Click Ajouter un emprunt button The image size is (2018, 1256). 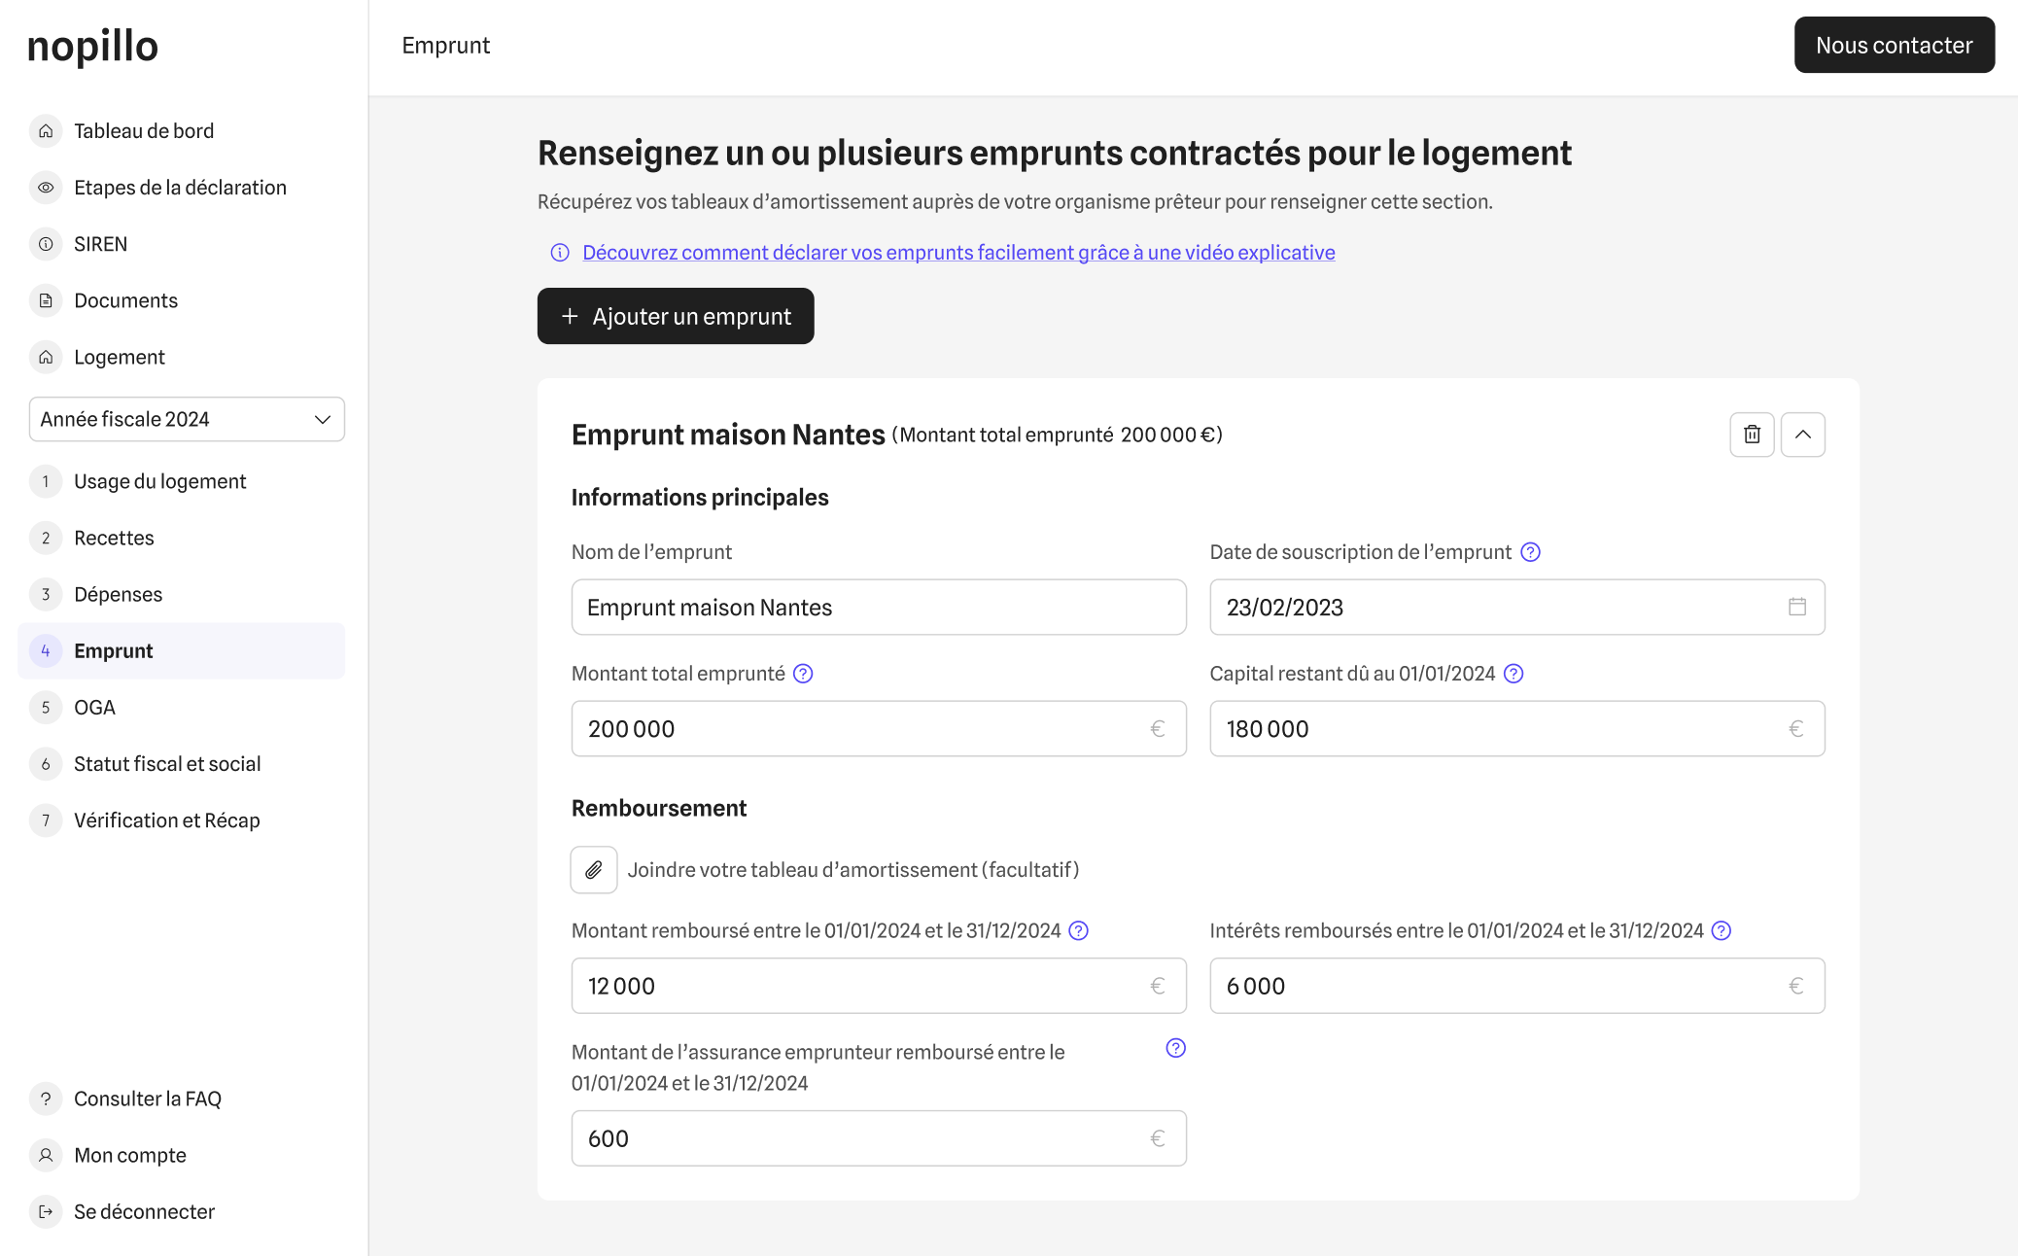(676, 316)
